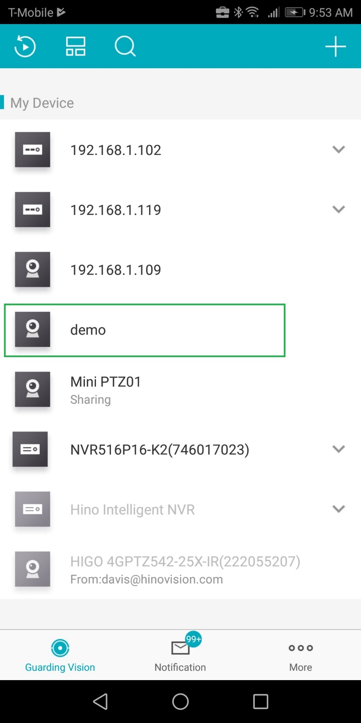Tap the Android back navigation button
This screenshot has width=361, height=723.
(x=100, y=702)
